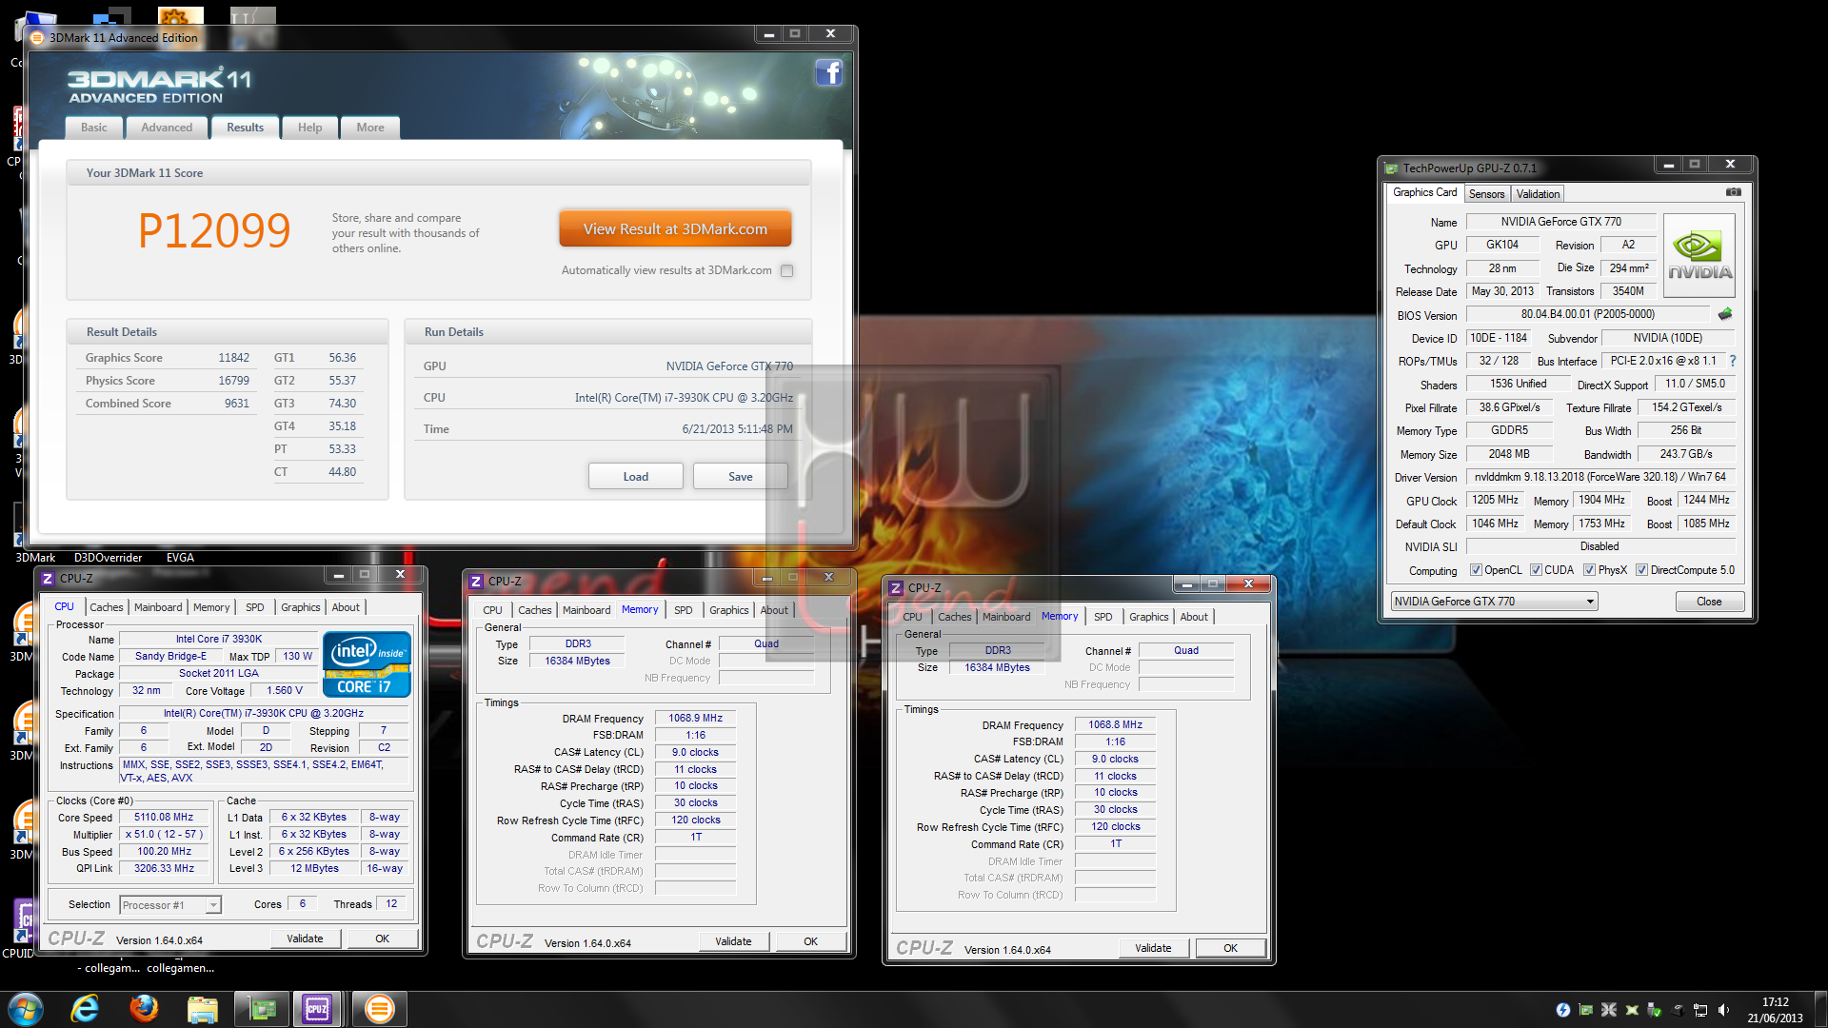
Task: Click the gray X tray icon
Action: (x=1609, y=1010)
